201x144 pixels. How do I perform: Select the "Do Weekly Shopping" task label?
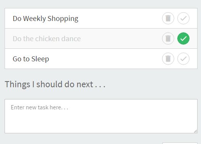click(45, 19)
